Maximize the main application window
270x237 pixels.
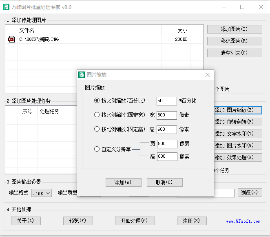click(242, 7)
